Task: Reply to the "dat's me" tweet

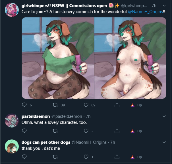Action: pos(24,157)
